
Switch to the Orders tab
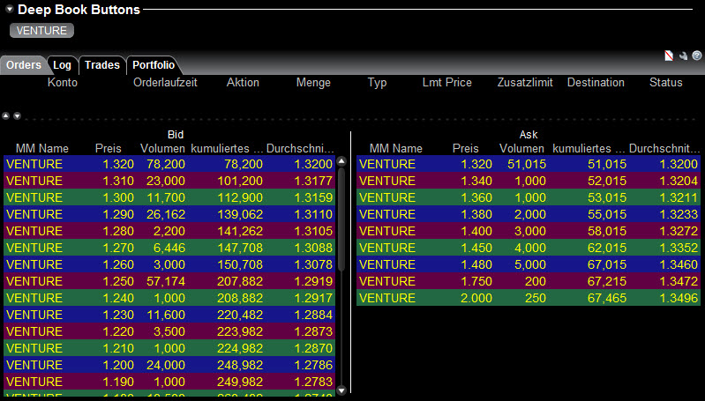(x=23, y=65)
